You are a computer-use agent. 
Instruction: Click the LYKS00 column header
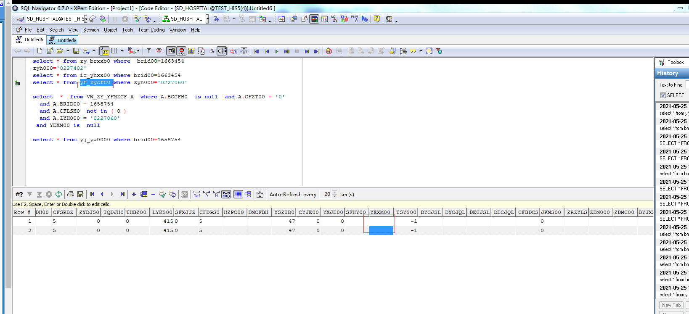(162, 212)
